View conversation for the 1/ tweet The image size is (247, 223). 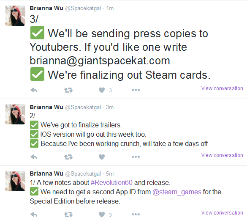click(222, 212)
